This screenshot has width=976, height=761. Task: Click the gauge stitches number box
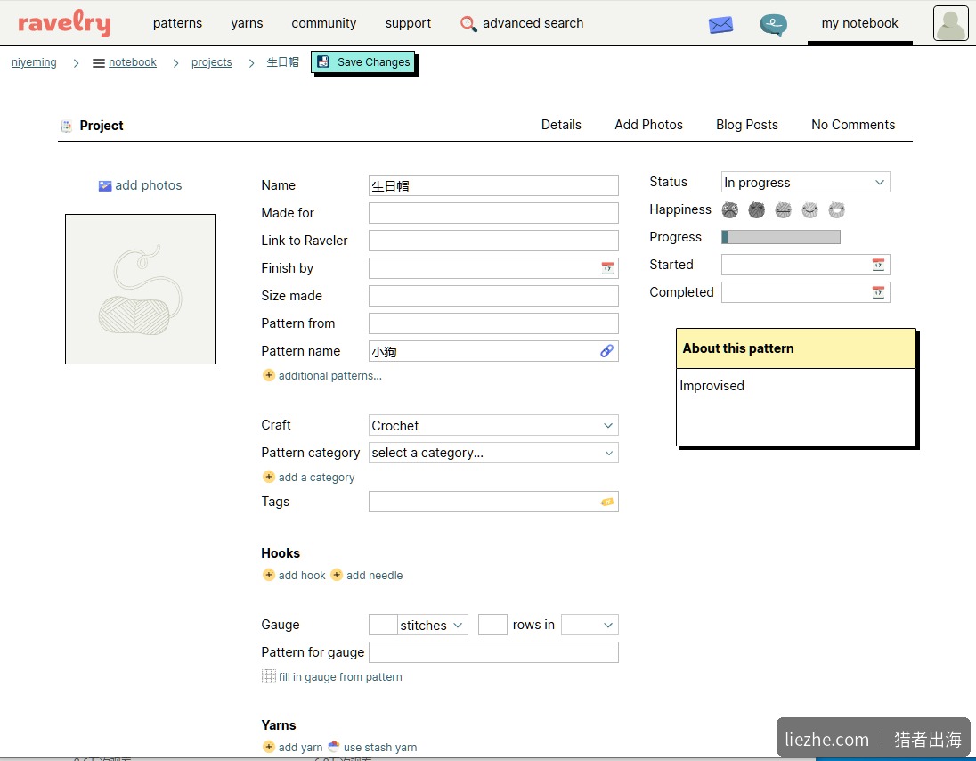point(384,625)
